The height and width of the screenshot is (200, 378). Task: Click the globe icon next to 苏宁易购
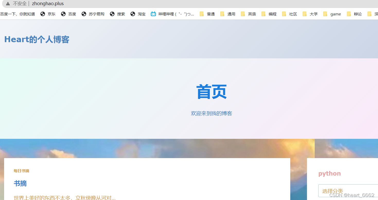(84, 14)
